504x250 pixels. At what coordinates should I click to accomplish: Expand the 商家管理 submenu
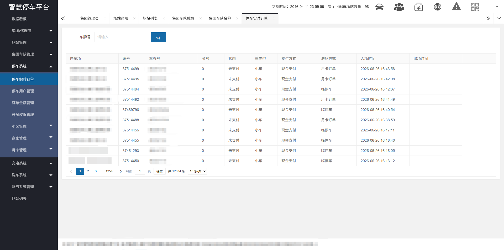tap(29, 138)
